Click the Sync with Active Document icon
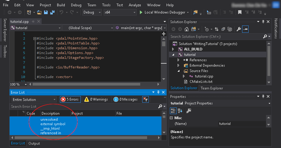 pos(216,29)
